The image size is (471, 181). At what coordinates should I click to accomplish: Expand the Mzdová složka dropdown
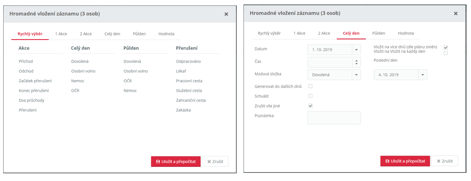[356, 75]
